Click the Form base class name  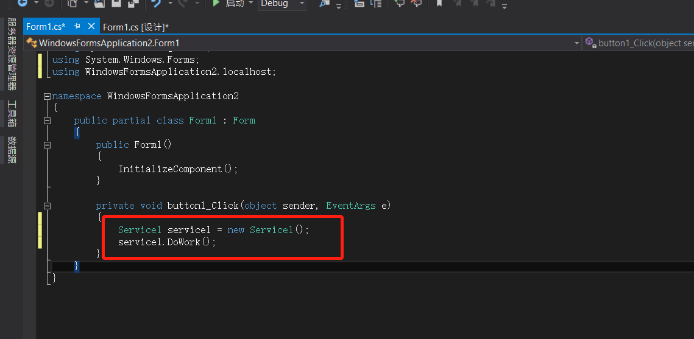244,121
